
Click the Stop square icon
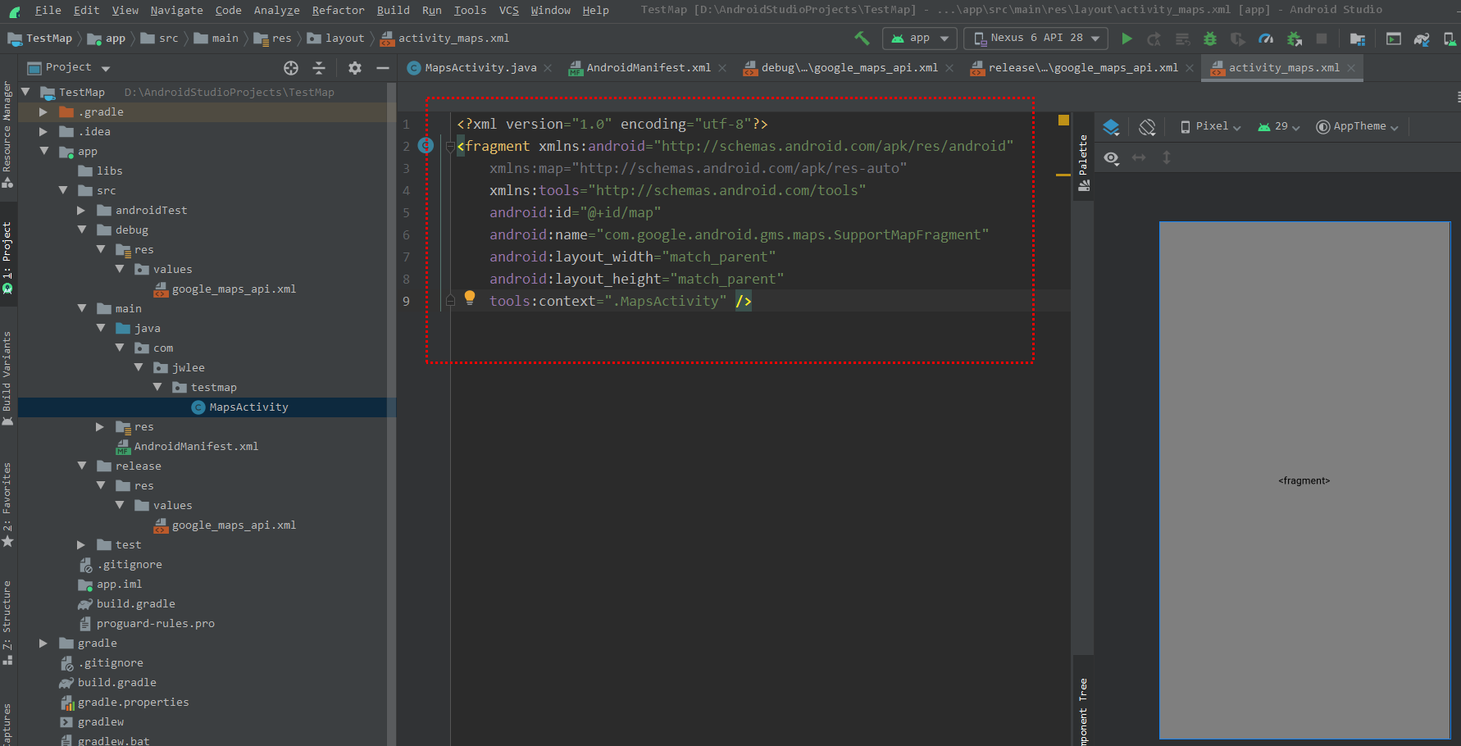pos(1322,39)
